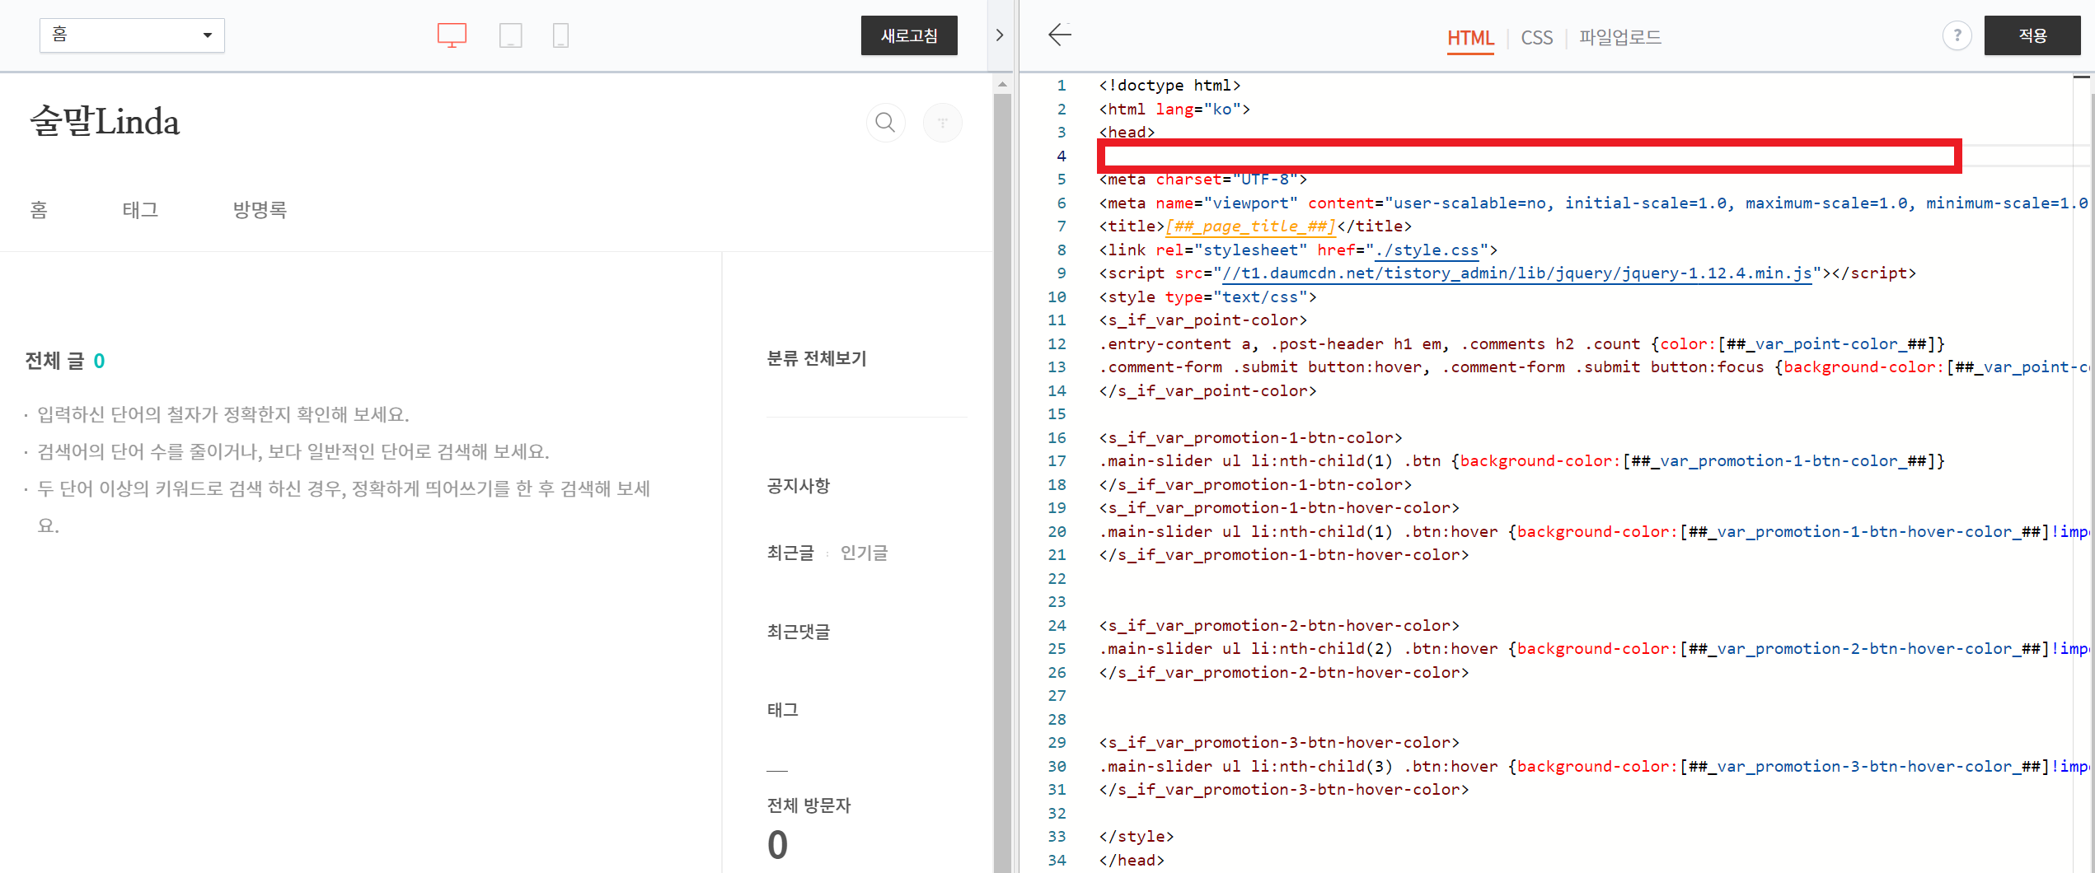Click the meta charset UTF-8 line
Viewport: 2095px width, 873px height.
click(x=1202, y=180)
